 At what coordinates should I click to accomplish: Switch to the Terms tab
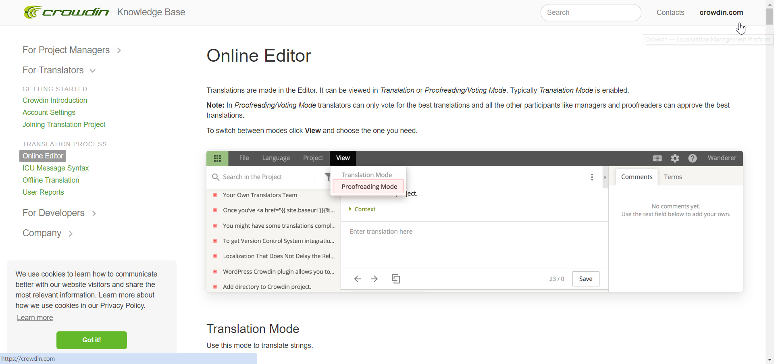point(673,177)
